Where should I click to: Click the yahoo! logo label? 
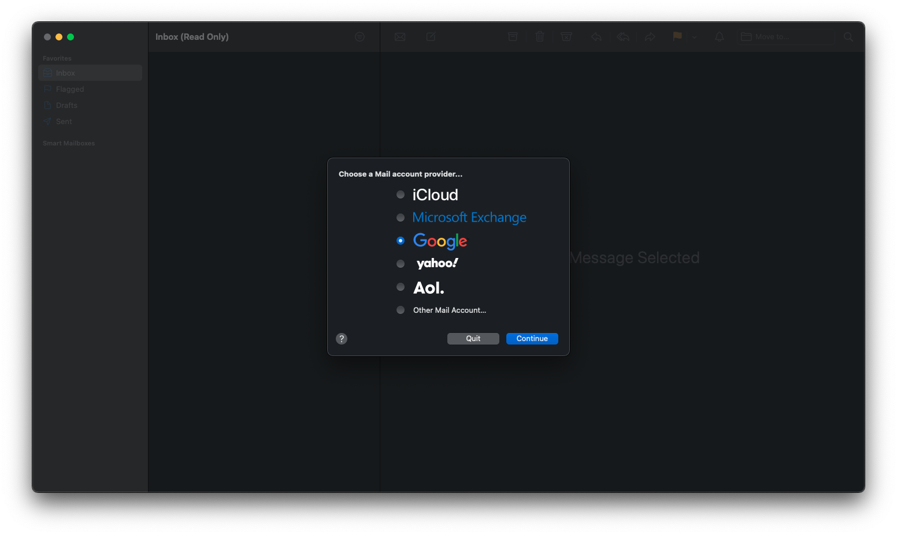(x=438, y=264)
